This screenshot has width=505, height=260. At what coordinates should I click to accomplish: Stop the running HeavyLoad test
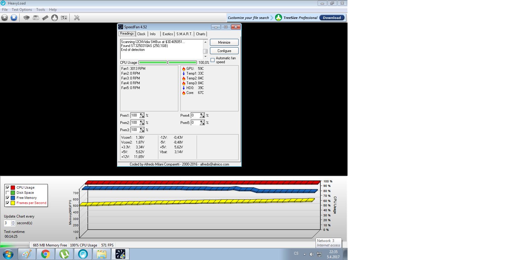point(14,18)
